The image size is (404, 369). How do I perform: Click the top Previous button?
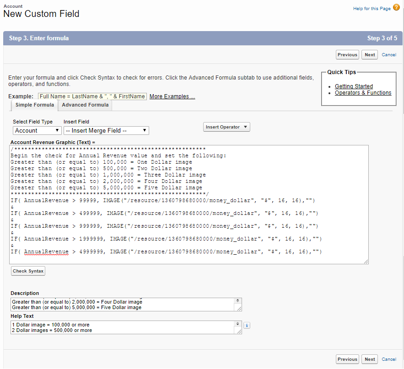[347, 55]
